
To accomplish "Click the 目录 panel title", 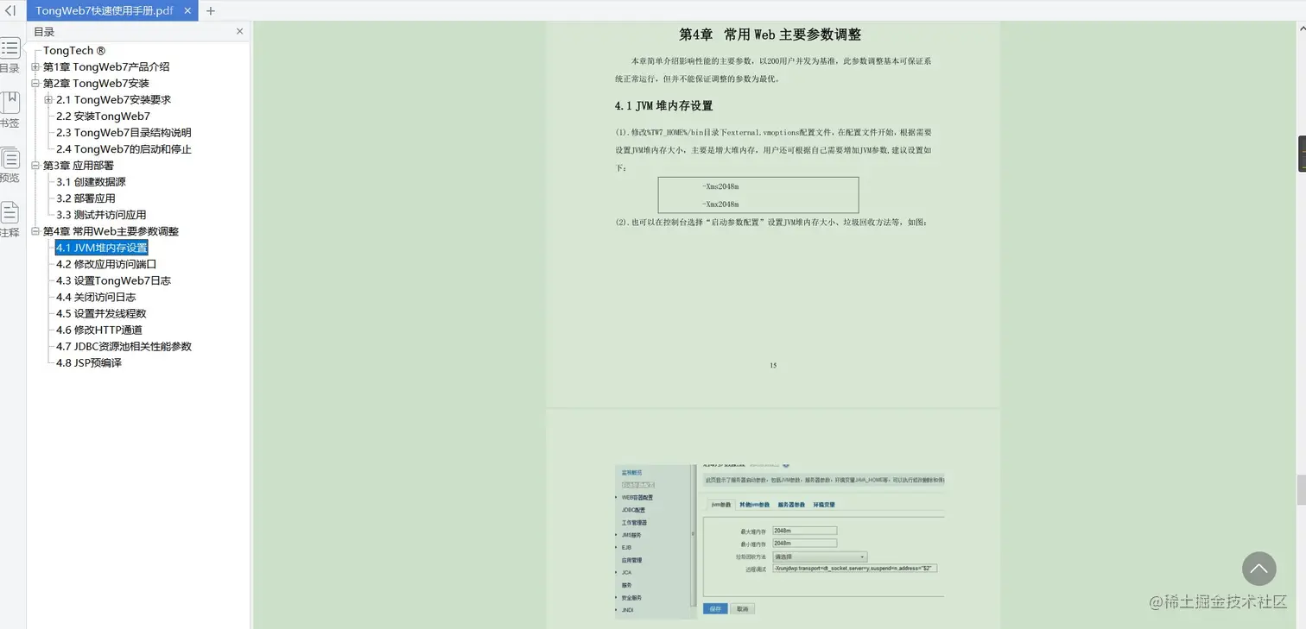I will point(44,31).
